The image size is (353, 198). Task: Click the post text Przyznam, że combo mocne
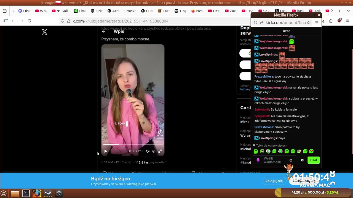pos(126,39)
